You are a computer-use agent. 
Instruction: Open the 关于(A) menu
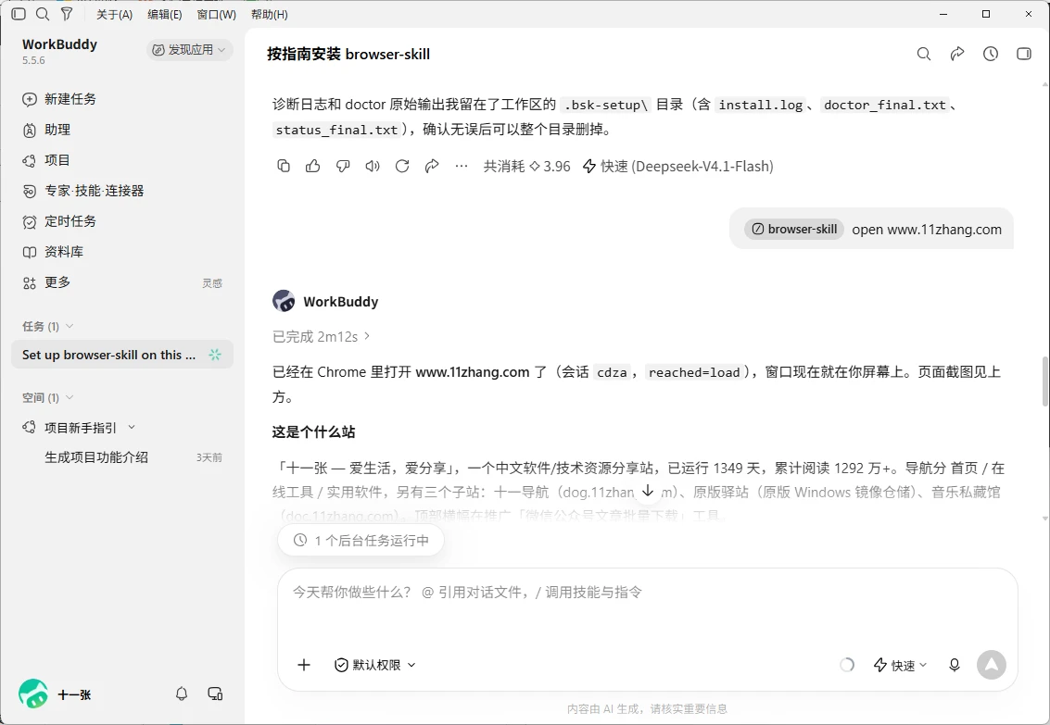pyautogui.click(x=115, y=14)
